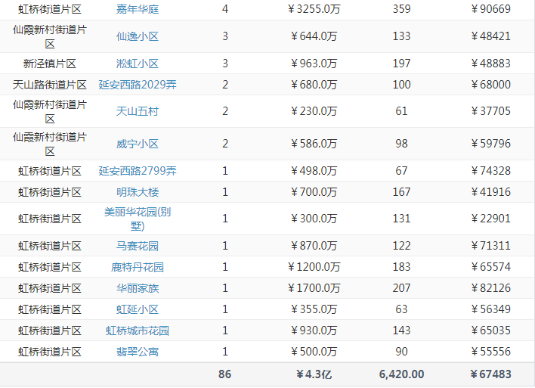Select the ¥963.0万 total price cell
Viewport: 535px width, 388px height.
pos(314,64)
